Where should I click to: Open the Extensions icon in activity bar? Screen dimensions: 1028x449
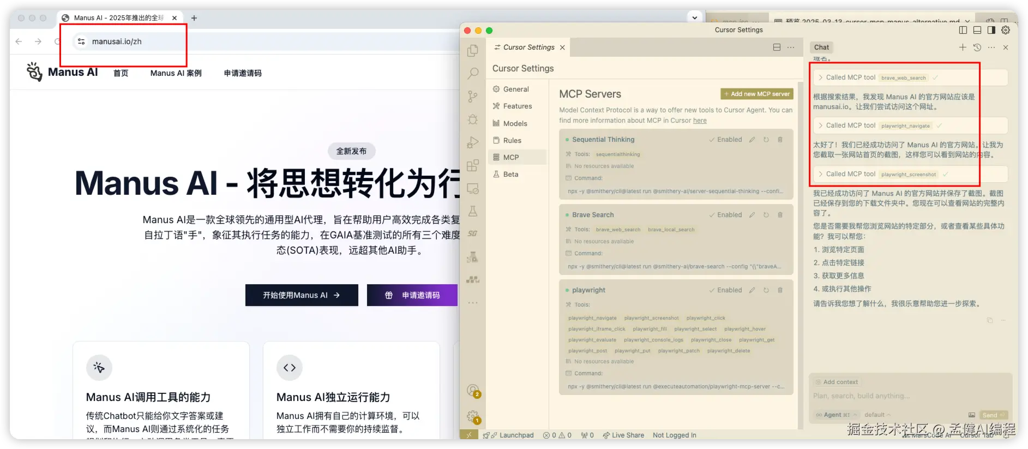[473, 165]
